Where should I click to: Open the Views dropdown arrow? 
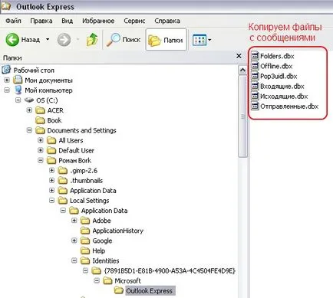point(209,40)
